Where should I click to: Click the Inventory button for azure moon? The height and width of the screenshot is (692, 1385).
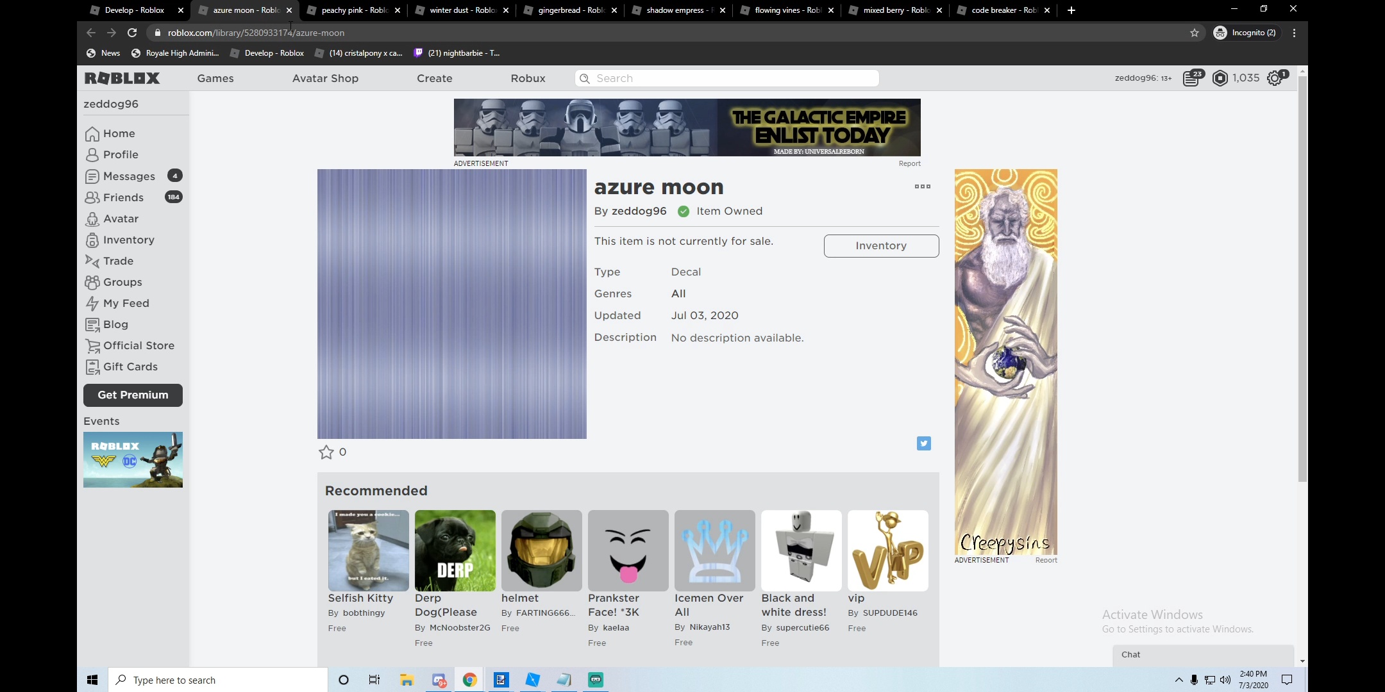coord(880,245)
